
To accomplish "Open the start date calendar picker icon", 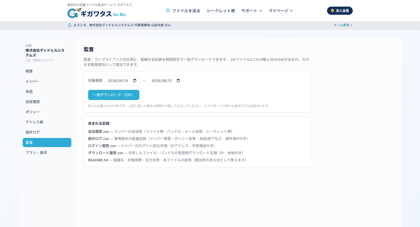I will click(x=135, y=81).
